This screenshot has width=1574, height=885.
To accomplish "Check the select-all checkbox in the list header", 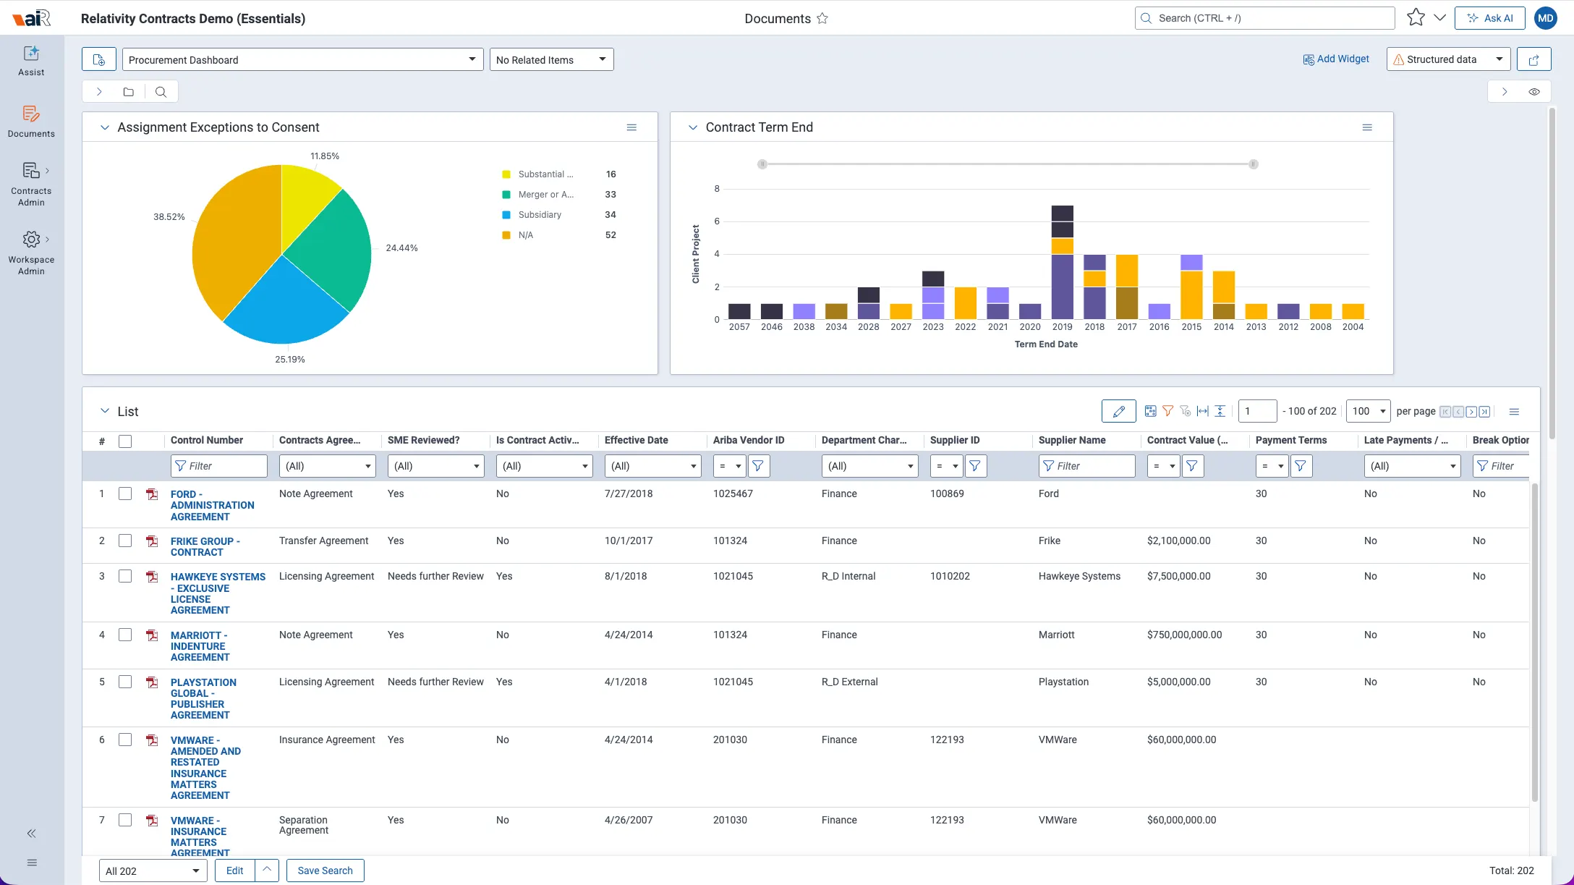I will point(125,441).
